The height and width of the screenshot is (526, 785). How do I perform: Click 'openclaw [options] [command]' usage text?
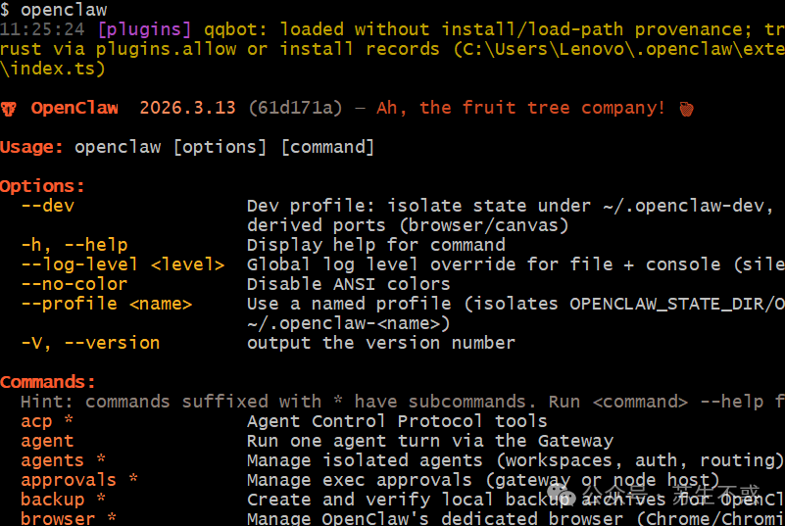click(x=224, y=147)
